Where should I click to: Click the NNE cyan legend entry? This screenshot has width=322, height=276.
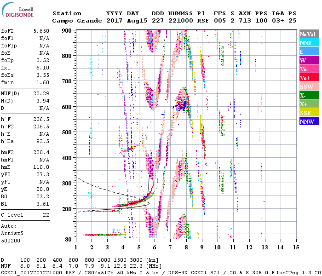click(x=308, y=43)
